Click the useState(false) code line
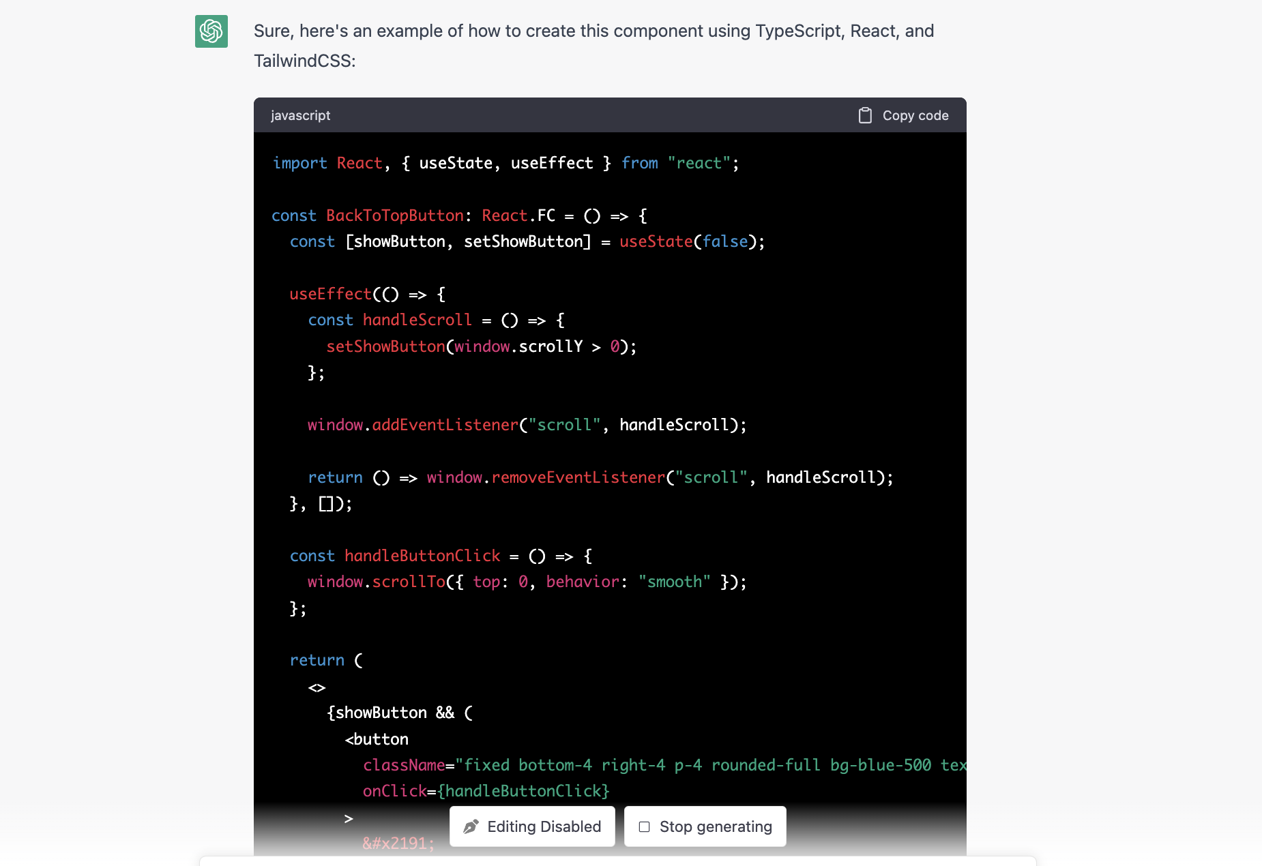 (x=527, y=241)
